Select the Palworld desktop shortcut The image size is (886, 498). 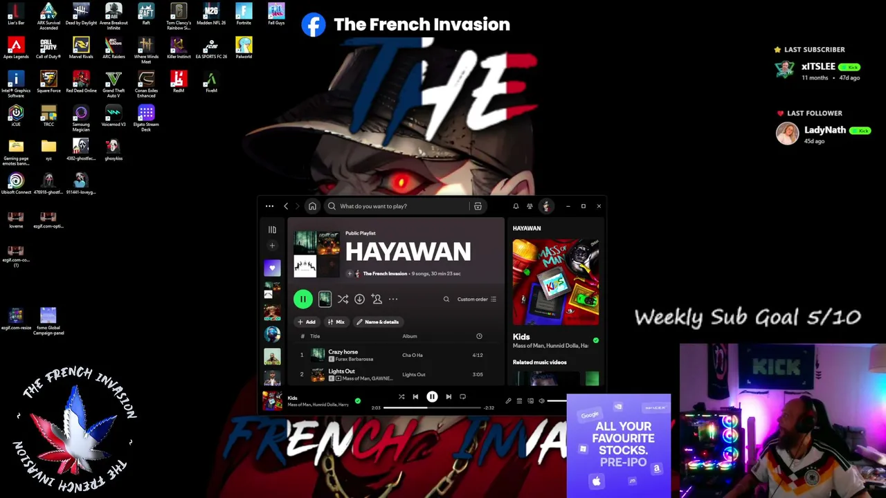coord(244,48)
